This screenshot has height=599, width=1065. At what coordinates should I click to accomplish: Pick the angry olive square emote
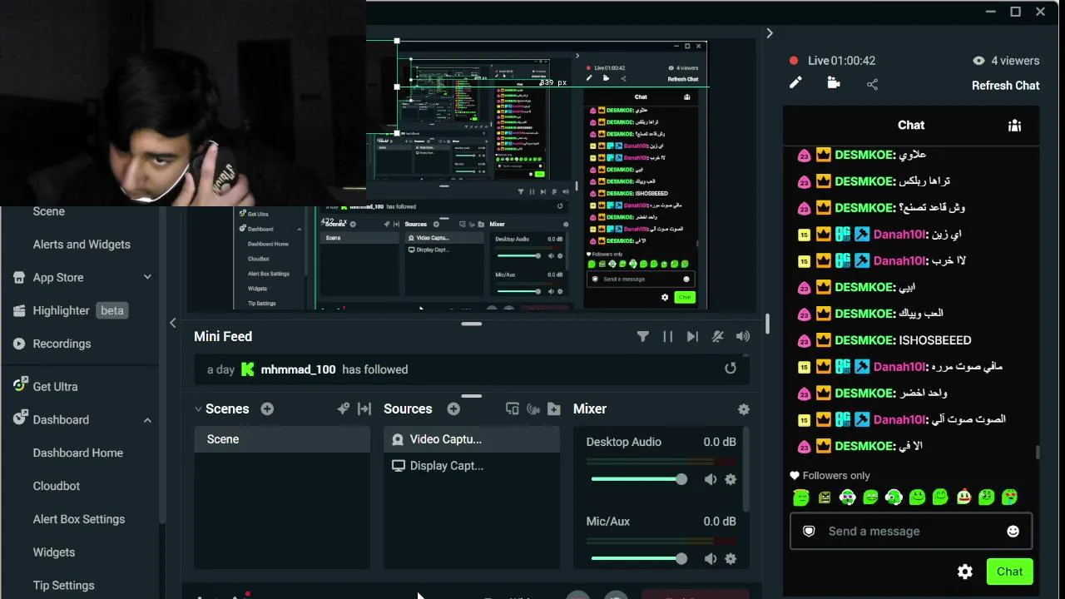tap(825, 498)
